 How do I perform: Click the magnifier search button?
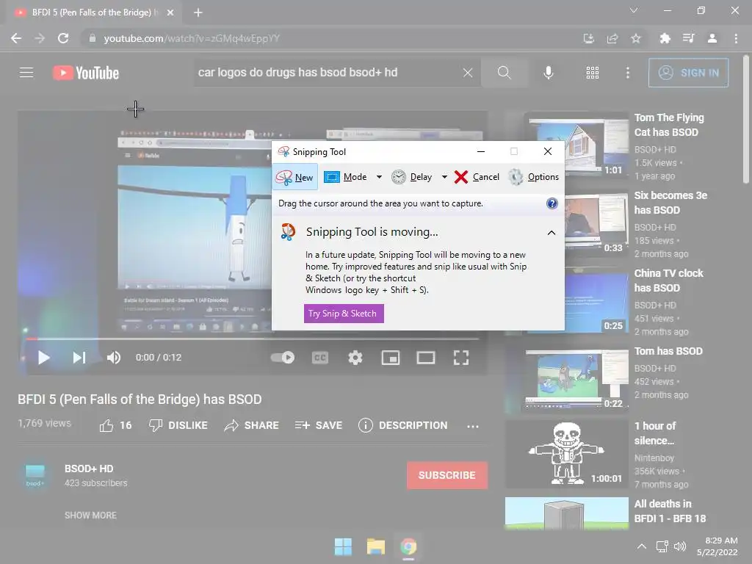504,73
